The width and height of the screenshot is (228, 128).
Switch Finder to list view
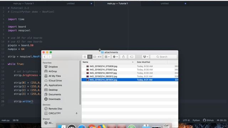pyautogui.click(x=90, y=57)
